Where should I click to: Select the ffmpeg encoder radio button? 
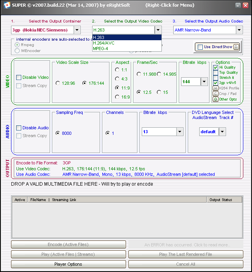click(x=17, y=45)
